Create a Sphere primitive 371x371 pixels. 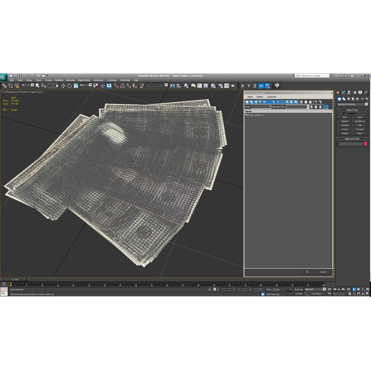[345, 121]
